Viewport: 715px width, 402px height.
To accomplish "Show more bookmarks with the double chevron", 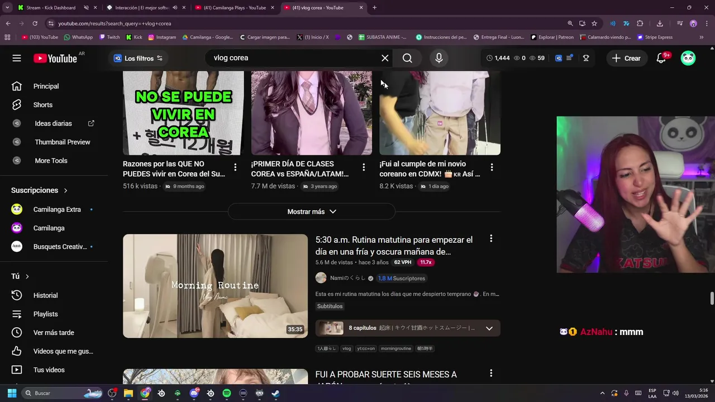I will (702, 37).
